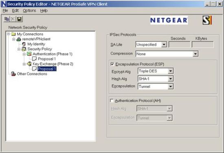The height and width of the screenshot is (153, 224).
Task: Open the Edit menu
Action: pos(15,11)
